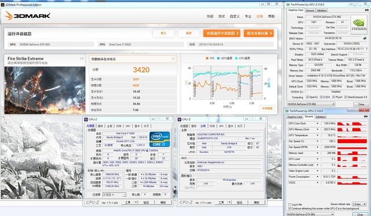371x216 pixels.
Task: Click the Driver Version field in GPU-Z
Action: tap(336, 76)
